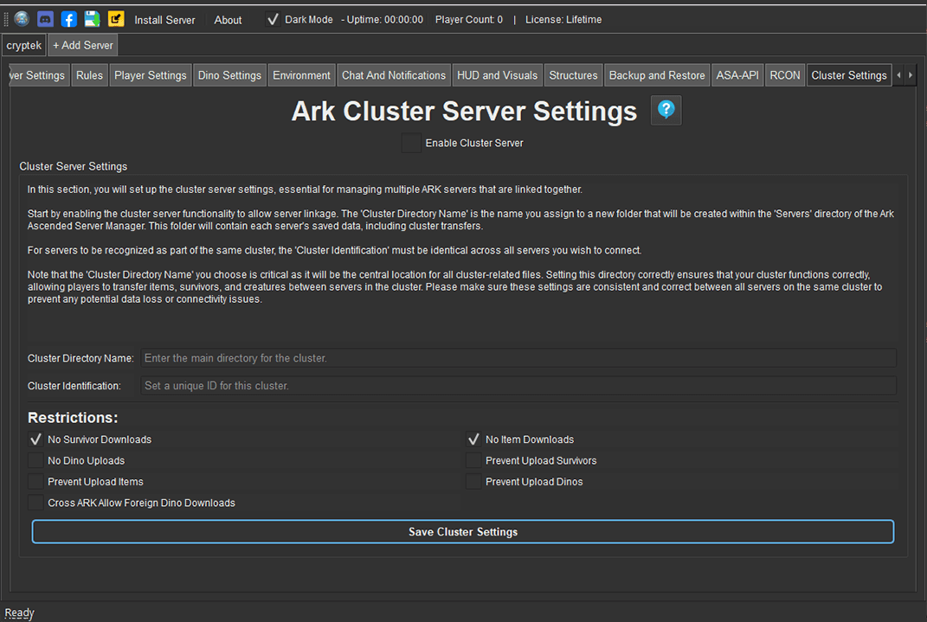Click the Cluster Server Settings group label
The width and height of the screenshot is (927, 622).
click(x=74, y=167)
